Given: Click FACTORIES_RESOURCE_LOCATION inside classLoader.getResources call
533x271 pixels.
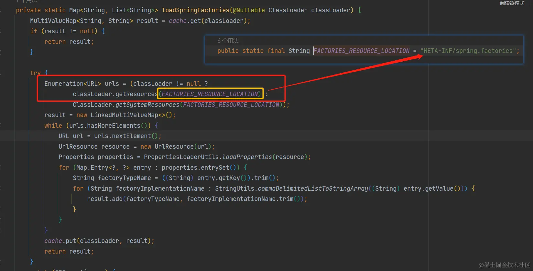Looking at the screenshot, I should click(x=210, y=94).
